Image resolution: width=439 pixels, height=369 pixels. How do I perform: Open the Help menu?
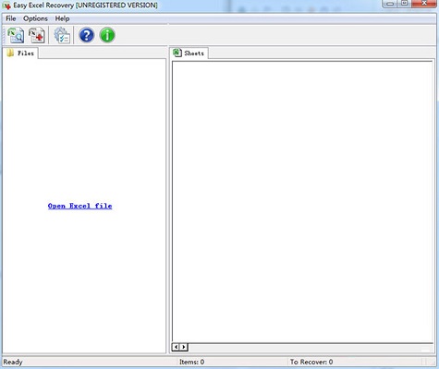coord(62,18)
